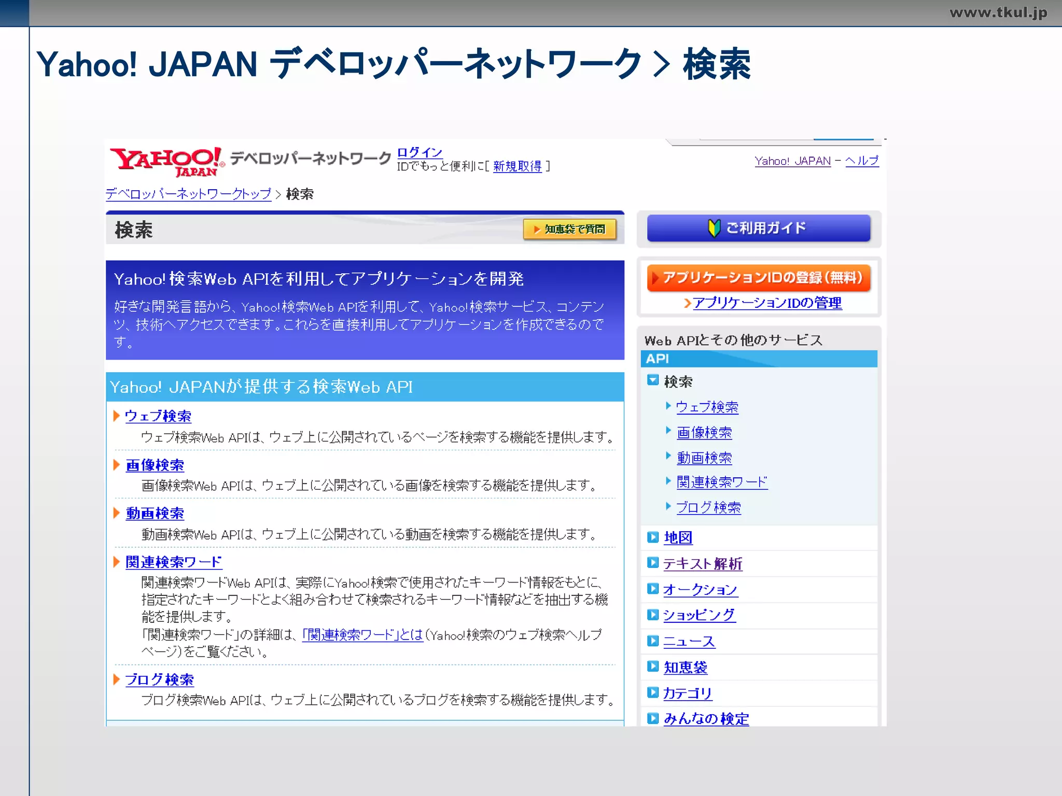Open the main ブログ検索 API heading link
Image resolution: width=1062 pixels, height=796 pixels.
click(x=160, y=680)
